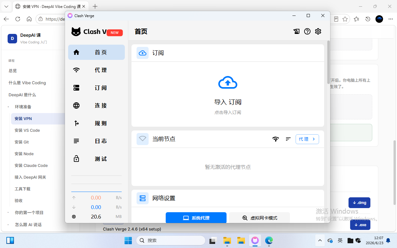397x248 pixels.
Task: Open the 测试 test page
Action: click(96, 159)
